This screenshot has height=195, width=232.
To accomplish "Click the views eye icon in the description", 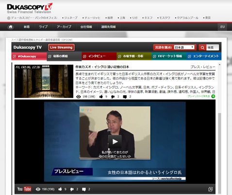I will 79,97.
